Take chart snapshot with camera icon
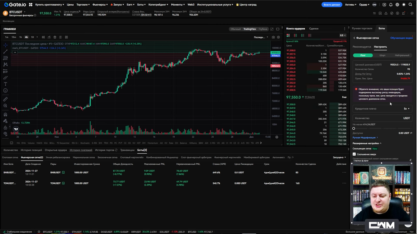 [x=273, y=37]
